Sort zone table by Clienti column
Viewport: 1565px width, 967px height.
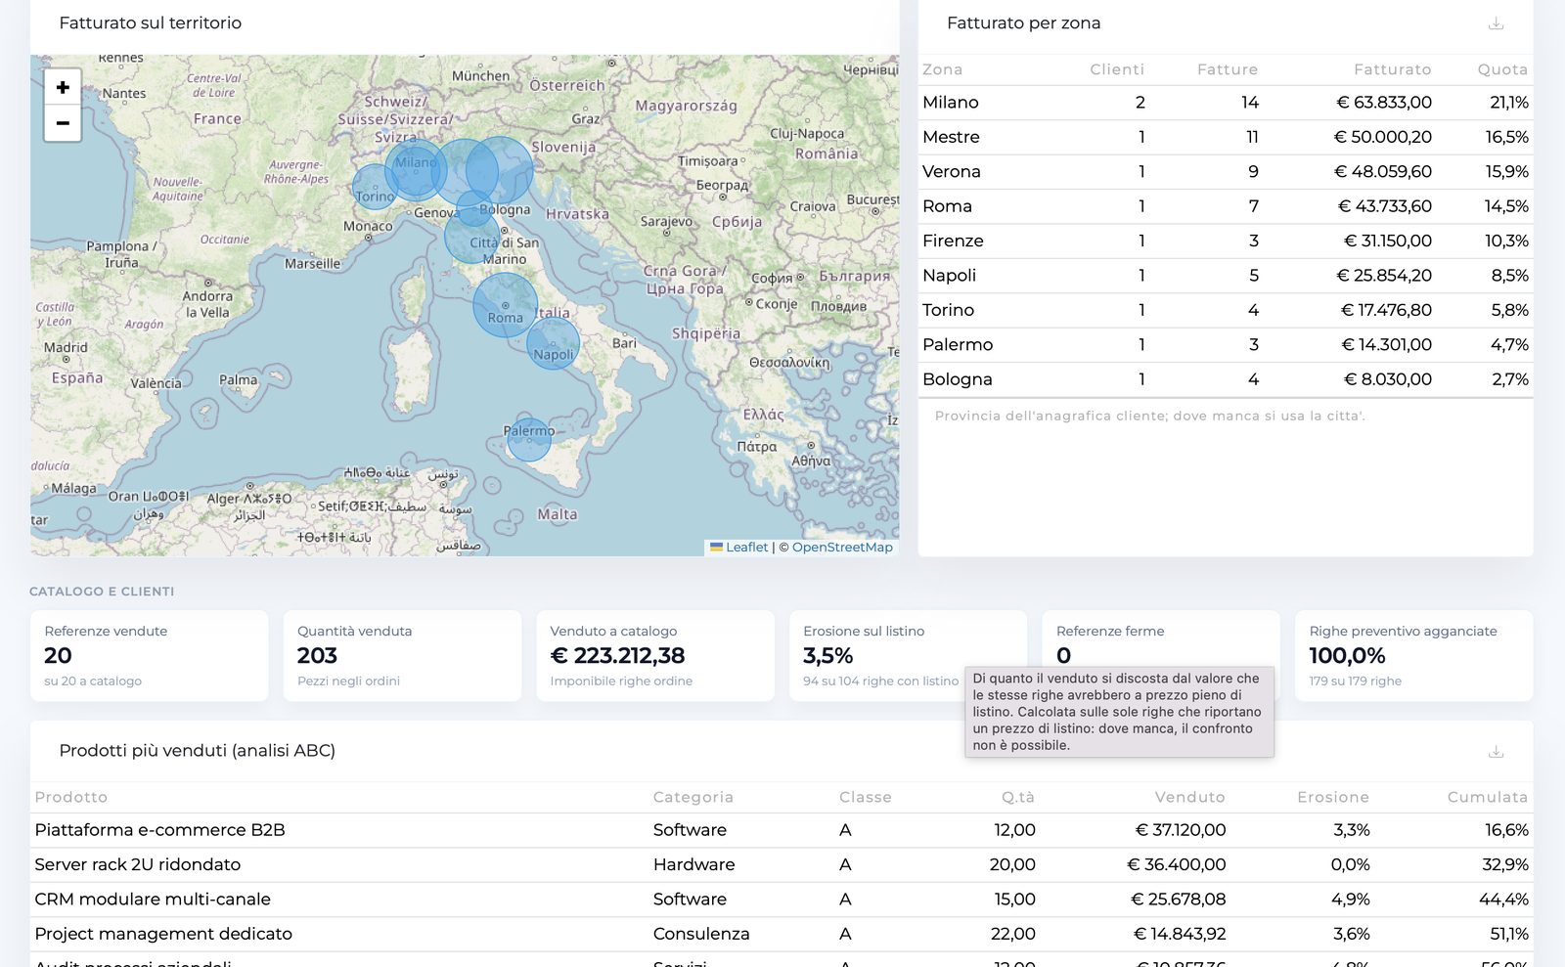pos(1116,69)
